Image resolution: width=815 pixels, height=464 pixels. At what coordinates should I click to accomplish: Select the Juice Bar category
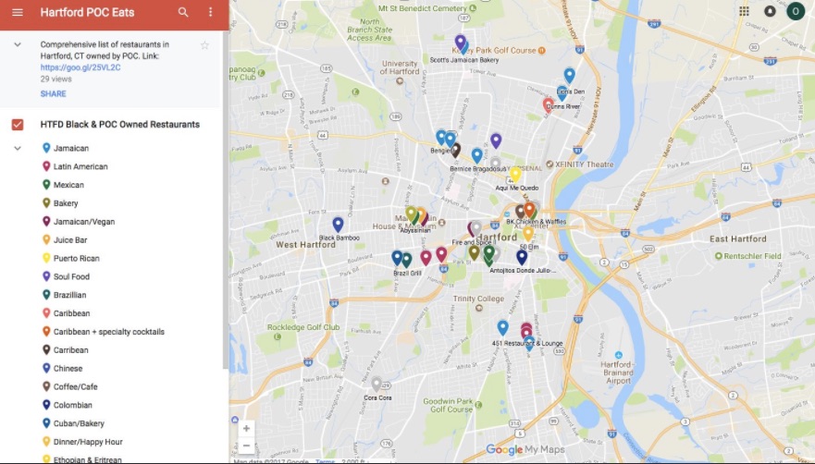[65, 240]
